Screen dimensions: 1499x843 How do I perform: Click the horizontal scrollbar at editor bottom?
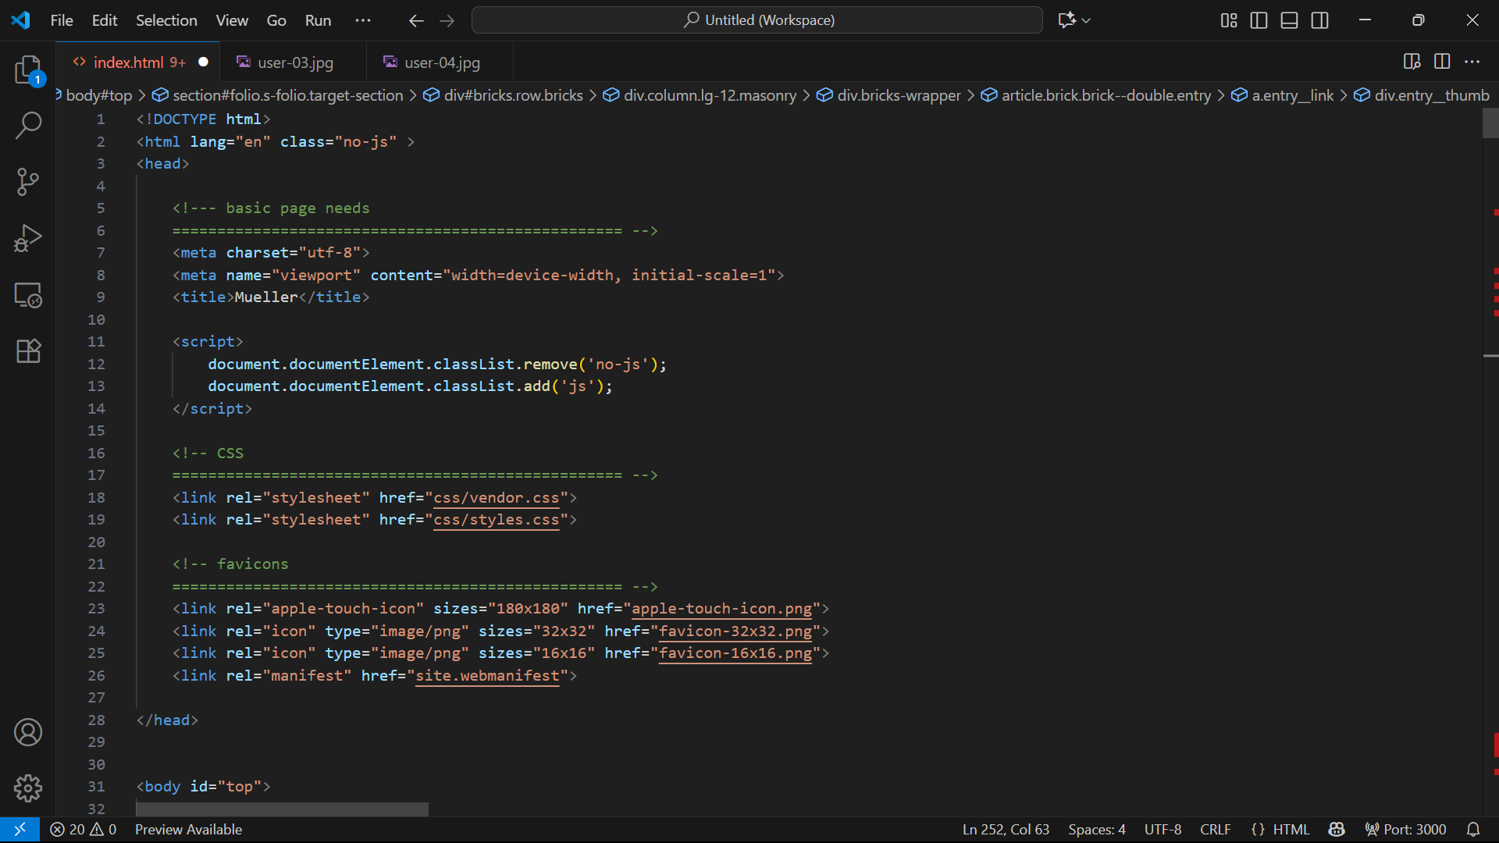click(282, 809)
